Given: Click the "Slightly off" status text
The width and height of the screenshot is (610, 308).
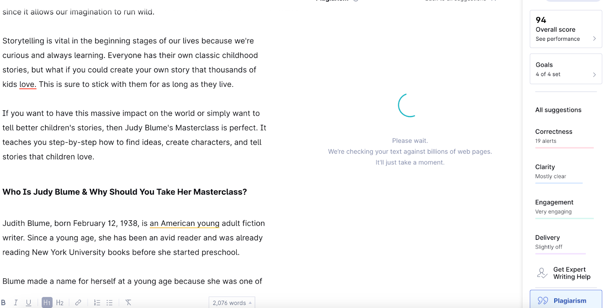Looking at the screenshot, I should [549, 247].
